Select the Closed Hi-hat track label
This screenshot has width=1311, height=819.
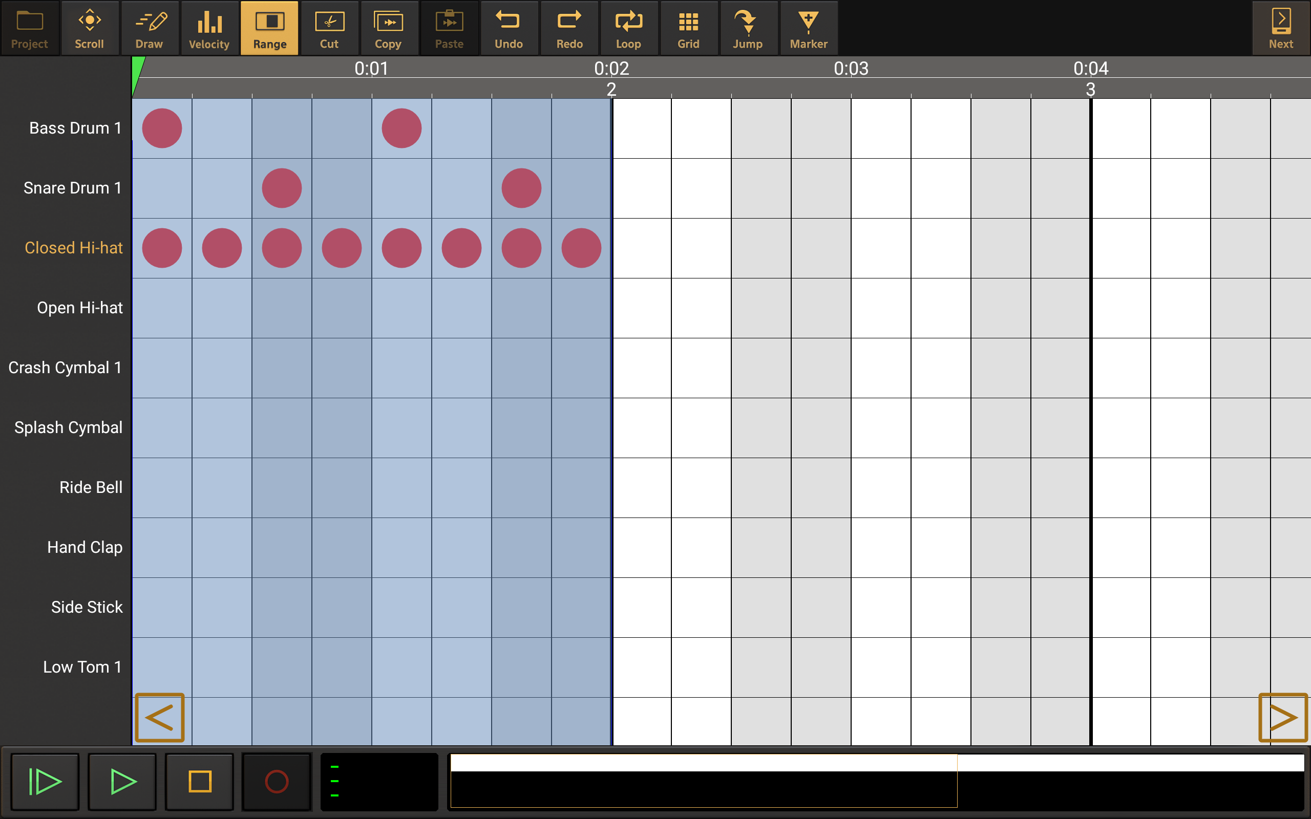coord(74,248)
